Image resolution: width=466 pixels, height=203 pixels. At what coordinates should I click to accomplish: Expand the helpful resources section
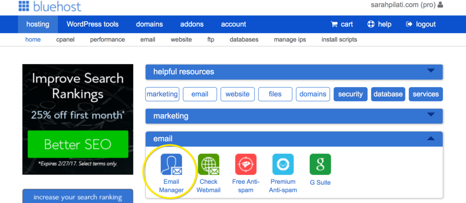[294, 72]
